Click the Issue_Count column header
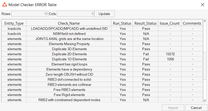The height and width of the screenshot is (111, 208). [170, 23]
